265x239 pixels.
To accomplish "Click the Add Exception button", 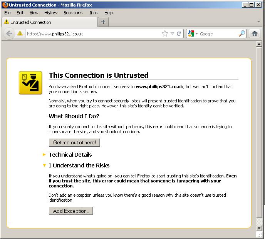I will [71, 211].
